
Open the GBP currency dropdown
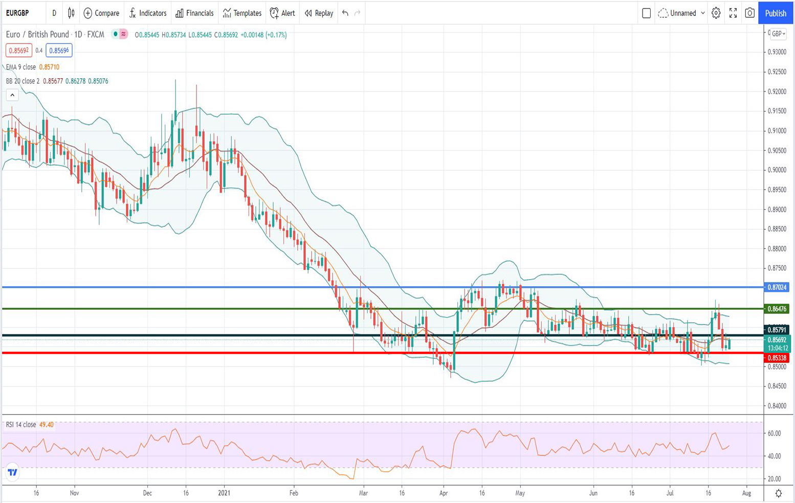coord(778,34)
